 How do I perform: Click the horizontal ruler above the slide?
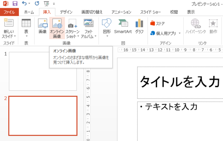[x=170, y=50]
